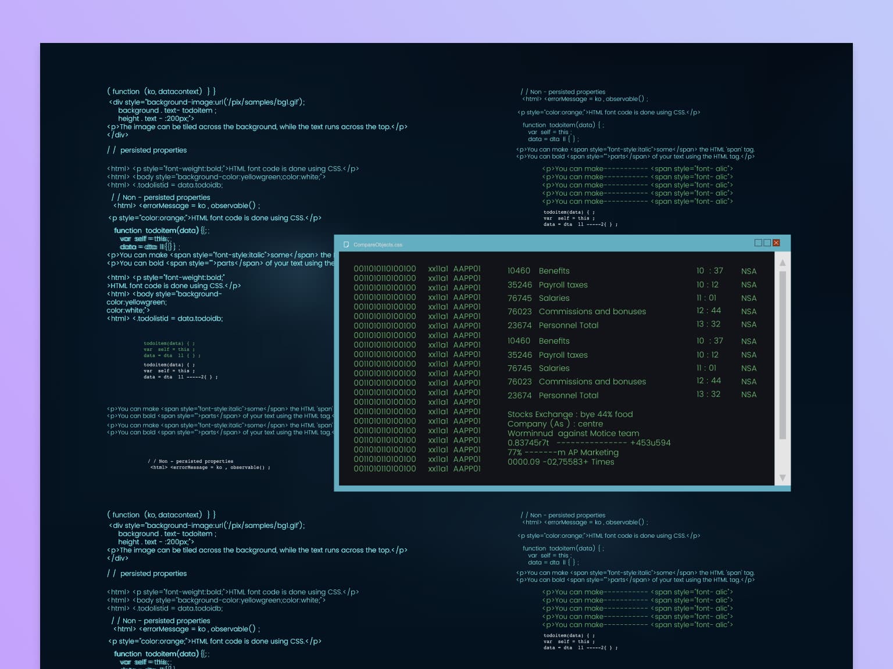Select the line 'Company (As ) : centre'
The height and width of the screenshot is (669, 893).
(555, 424)
